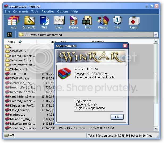
Task: Select the Beach_Life_1.1_N... file
Action: 20,87
